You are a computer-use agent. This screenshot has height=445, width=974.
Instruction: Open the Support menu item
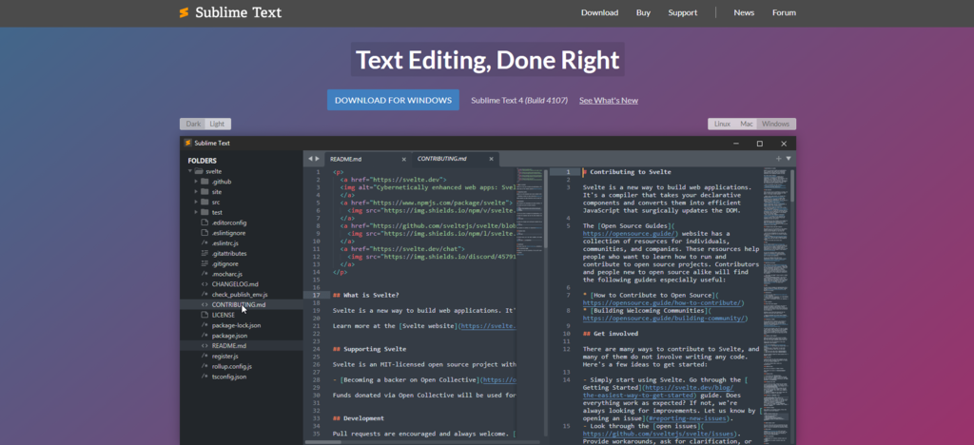tap(682, 12)
